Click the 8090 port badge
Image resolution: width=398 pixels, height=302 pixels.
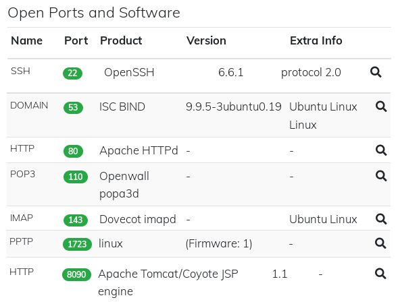76,274
